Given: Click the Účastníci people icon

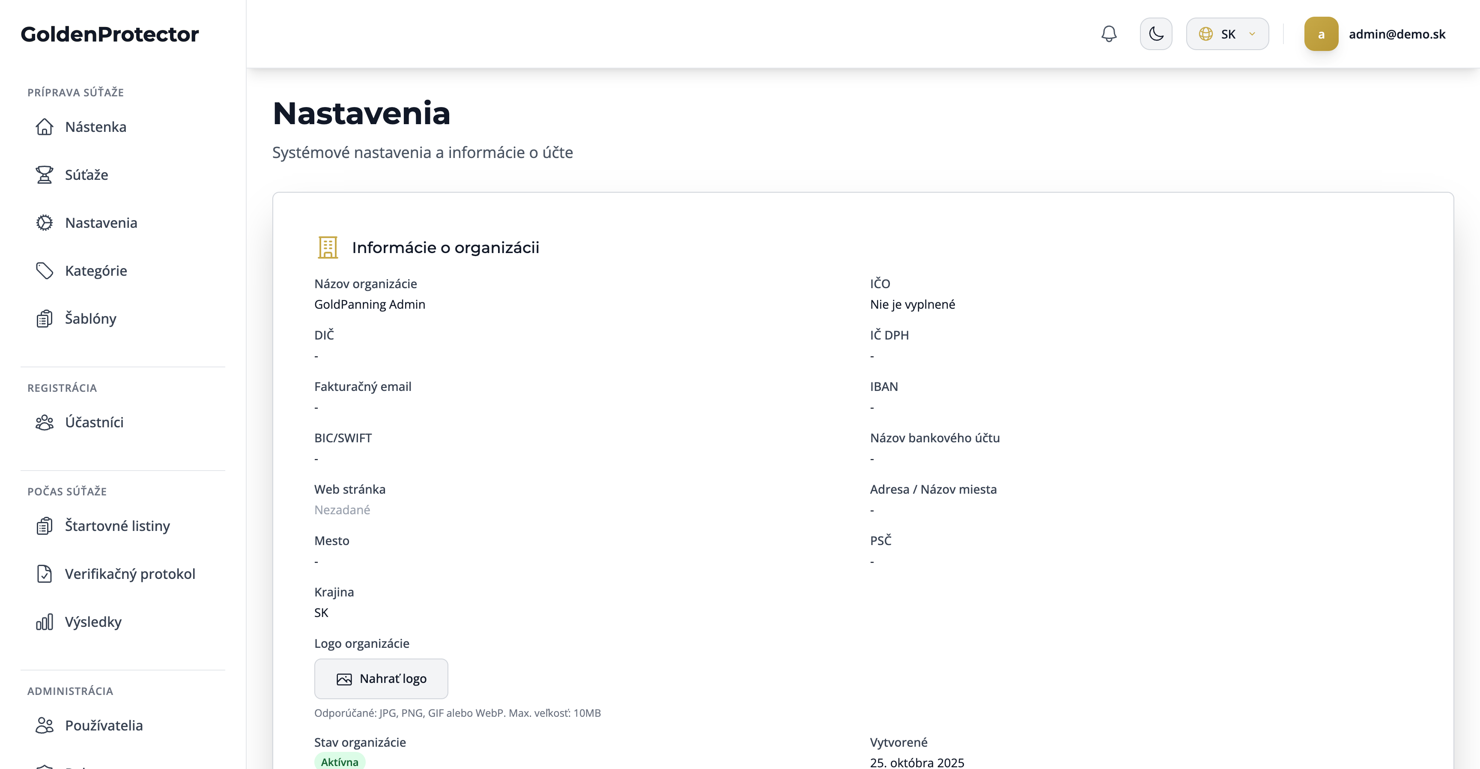Looking at the screenshot, I should point(44,423).
